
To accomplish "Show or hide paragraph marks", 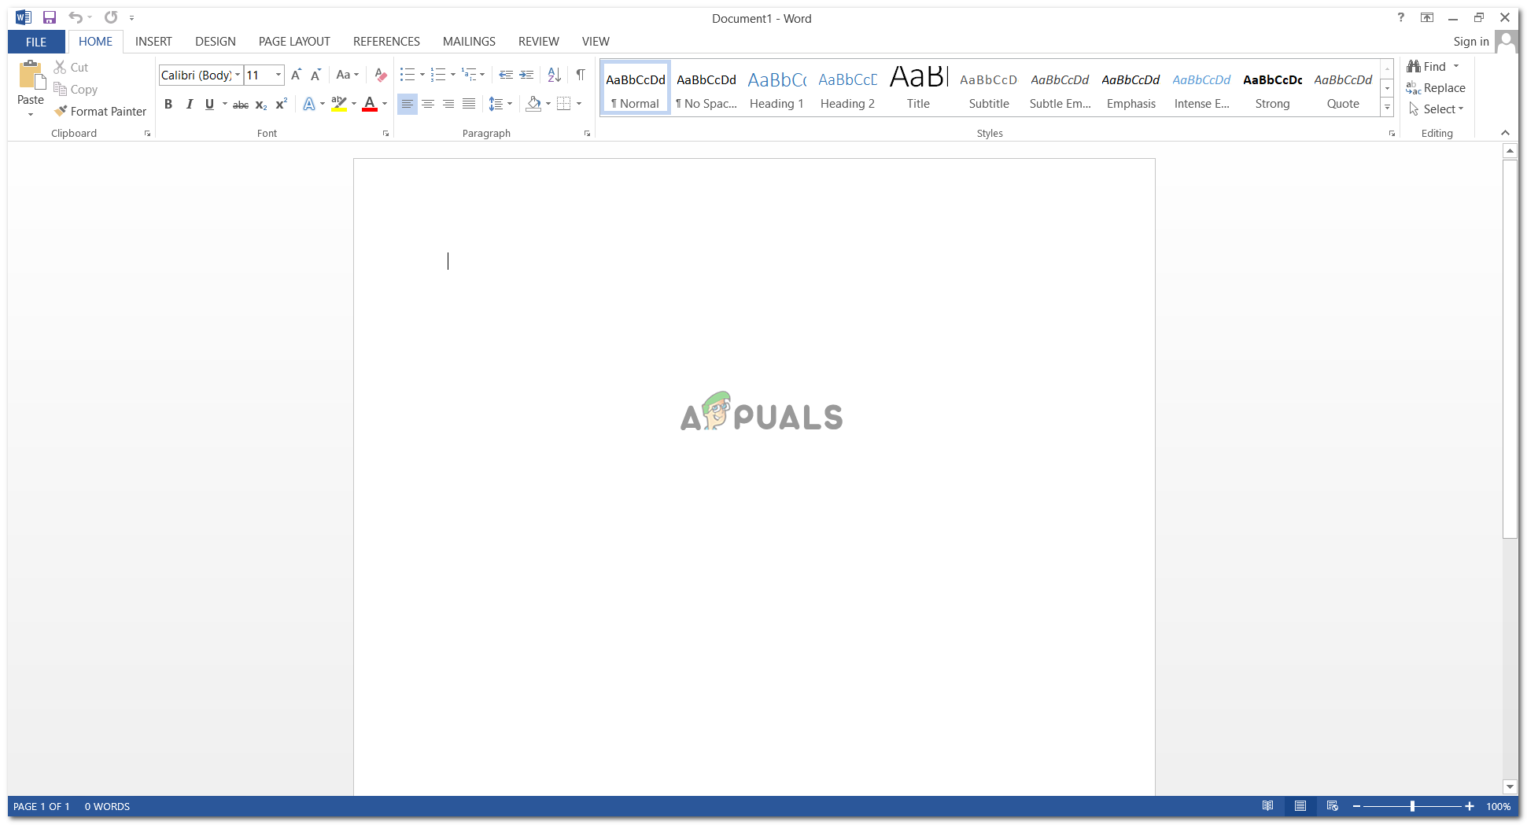I will [581, 76].
